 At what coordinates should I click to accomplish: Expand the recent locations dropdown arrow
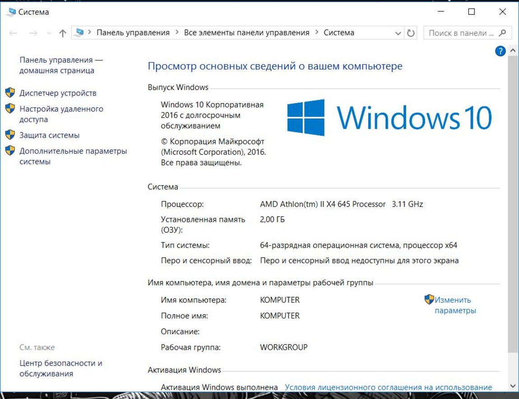(x=49, y=33)
